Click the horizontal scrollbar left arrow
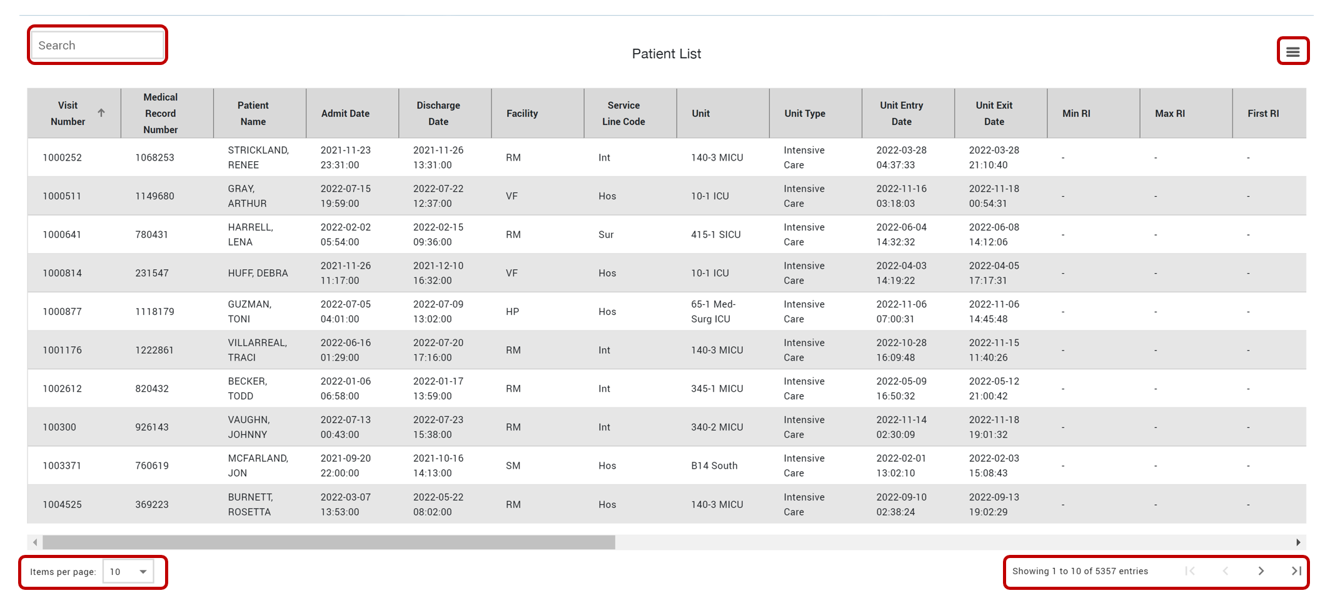1330x608 pixels. click(35, 542)
